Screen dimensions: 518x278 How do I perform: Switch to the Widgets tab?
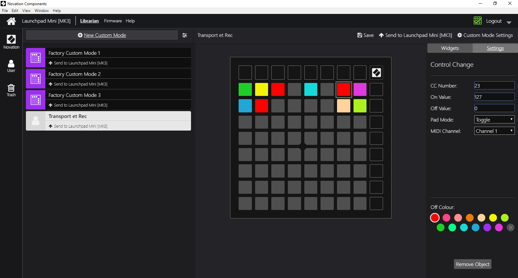pyautogui.click(x=450, y=48)
